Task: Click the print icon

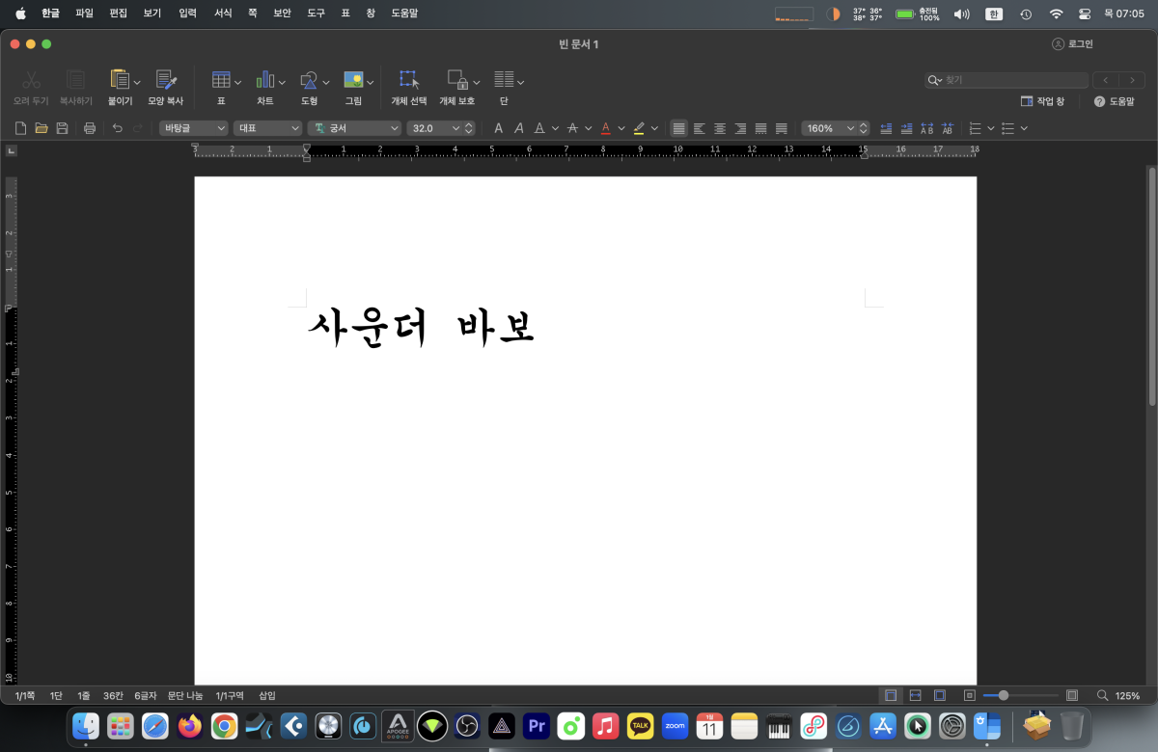Action: tap(90, 128)
